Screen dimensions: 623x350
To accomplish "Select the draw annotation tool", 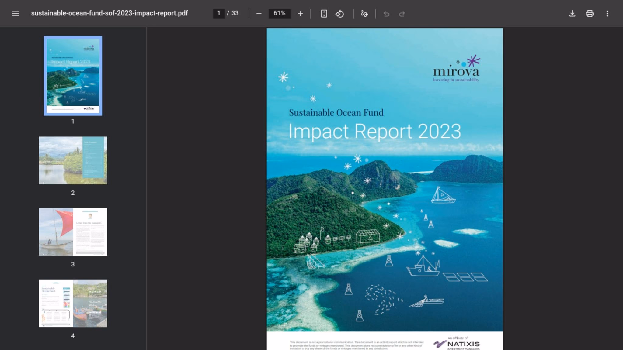I will [364, 14].
